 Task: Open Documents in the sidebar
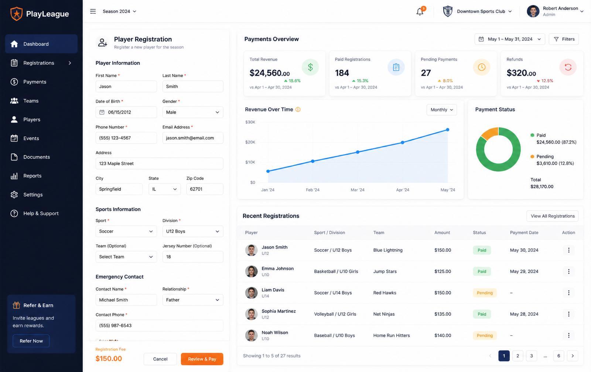pyautogui.click(x=41, y=157)
